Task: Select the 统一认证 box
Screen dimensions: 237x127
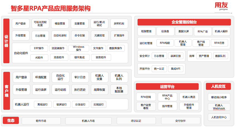Action: click(x=159, y=69)
